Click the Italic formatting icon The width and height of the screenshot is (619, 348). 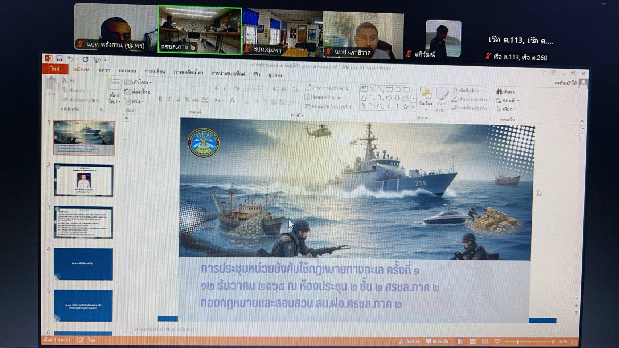click(169, 99)
